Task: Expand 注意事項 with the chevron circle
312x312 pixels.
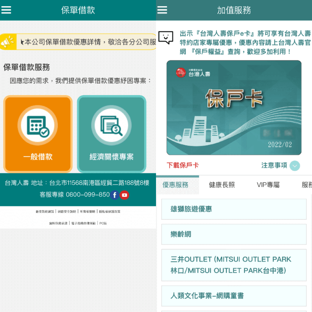Action: coord(295,165)
